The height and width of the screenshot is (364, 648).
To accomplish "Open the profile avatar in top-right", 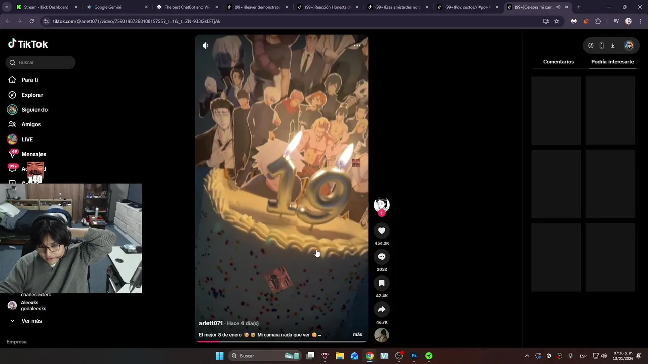I will coord(629,45).
